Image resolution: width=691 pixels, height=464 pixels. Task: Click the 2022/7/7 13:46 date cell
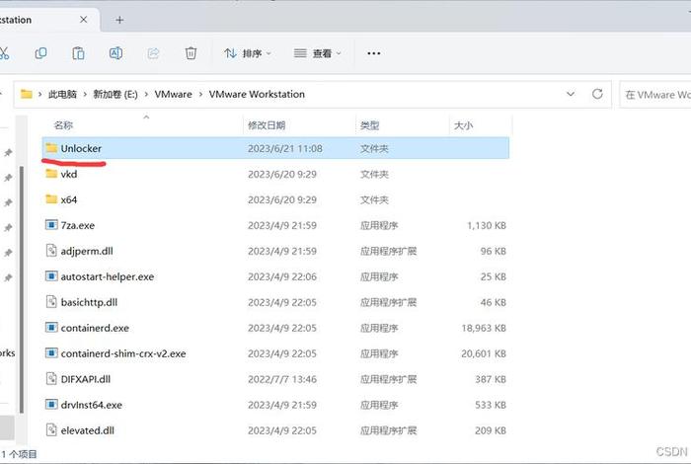[x=282, y=379]
